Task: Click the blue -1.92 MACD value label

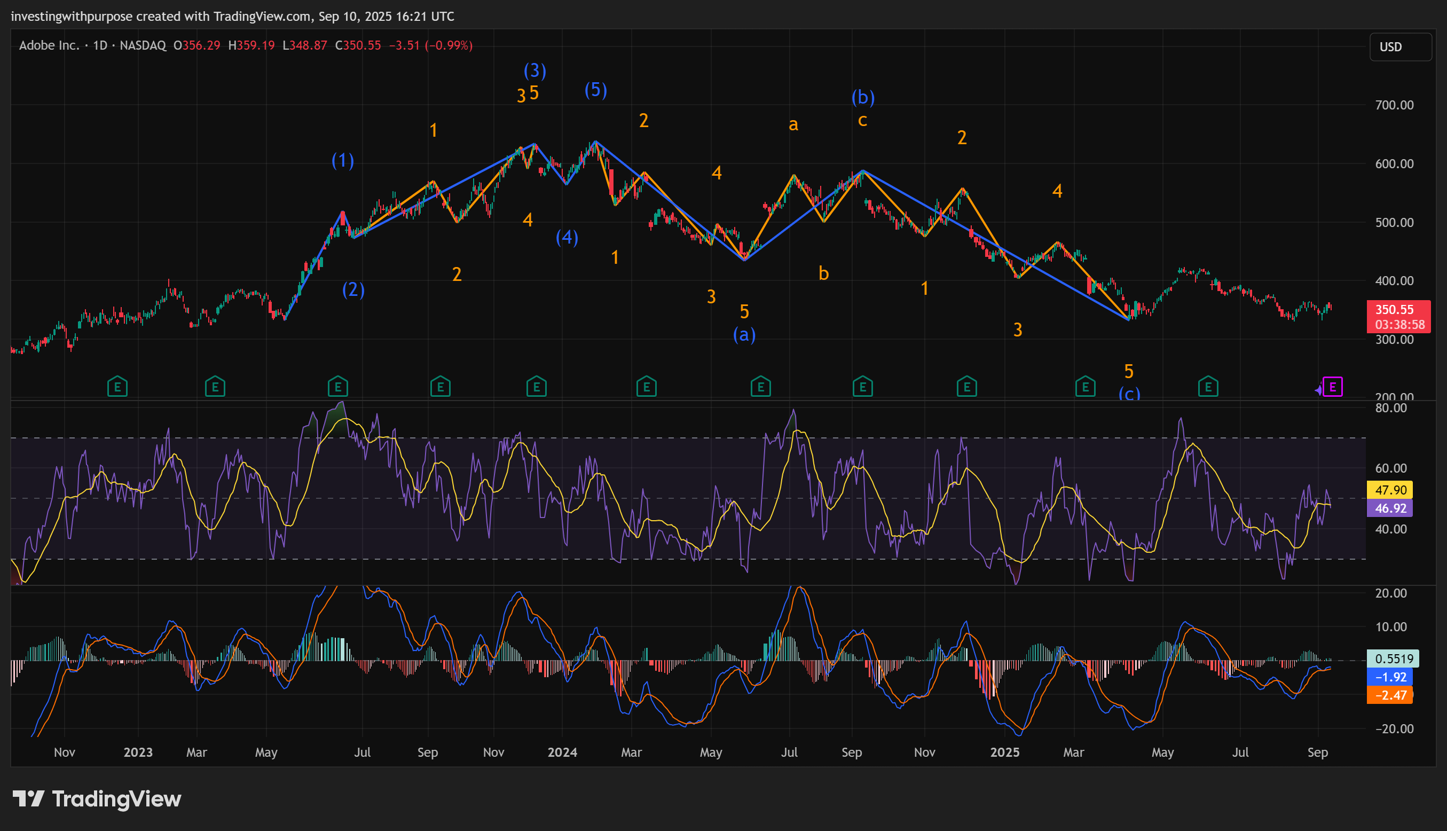Action: click(x=1389, y=677)
